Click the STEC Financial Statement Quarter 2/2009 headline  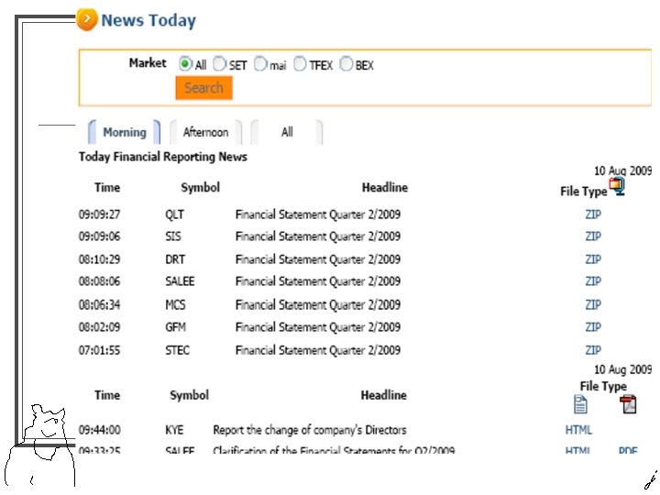pos(318,350)
